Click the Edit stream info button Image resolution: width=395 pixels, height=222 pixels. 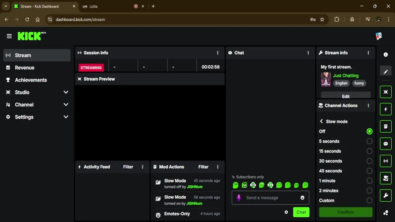click(346, 96)
